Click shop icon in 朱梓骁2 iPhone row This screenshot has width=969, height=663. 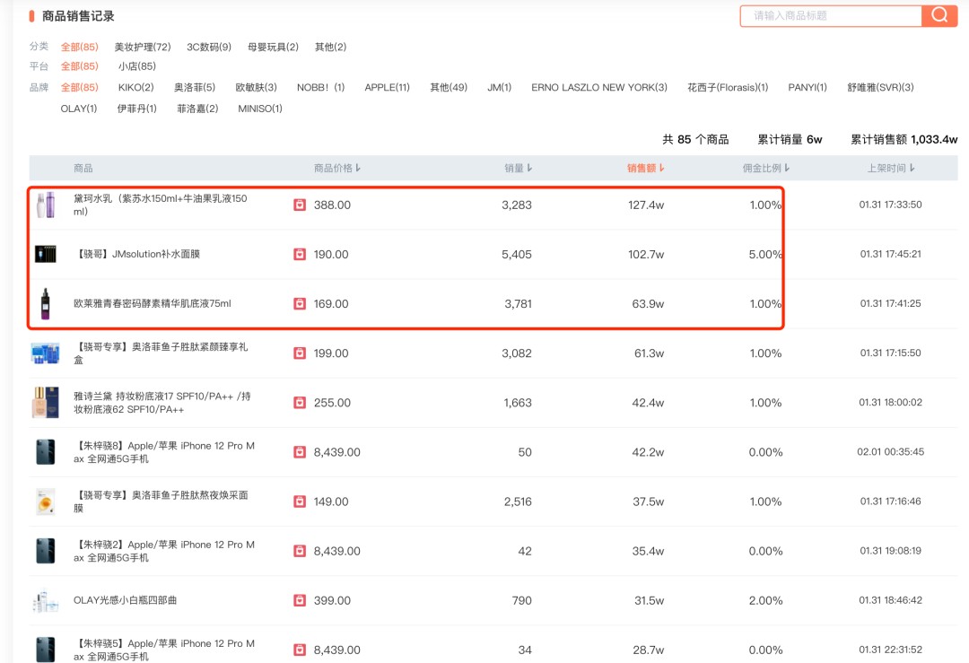tap(300, 551)
